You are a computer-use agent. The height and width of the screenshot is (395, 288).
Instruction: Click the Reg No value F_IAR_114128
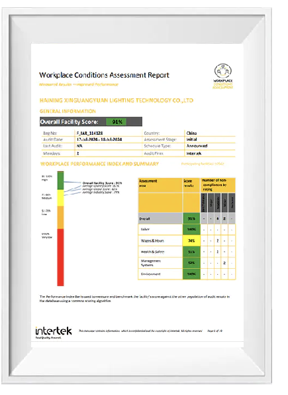tap(90, 133)
